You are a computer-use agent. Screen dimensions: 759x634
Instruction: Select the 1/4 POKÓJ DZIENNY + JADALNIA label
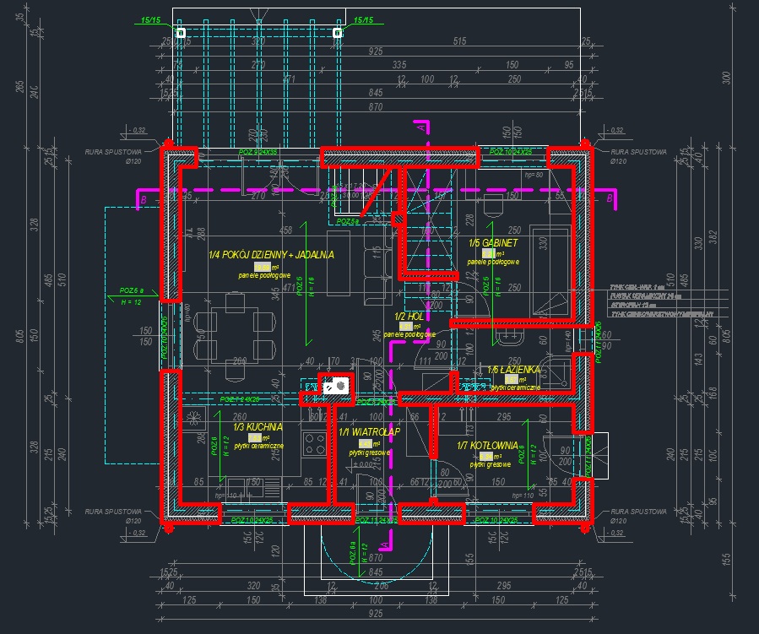[x=271, y=254]
